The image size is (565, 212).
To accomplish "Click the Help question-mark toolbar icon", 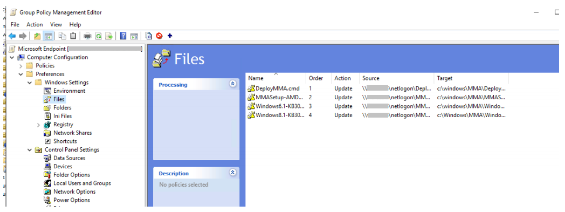I will pyautogui.click(x=123, y=36).
